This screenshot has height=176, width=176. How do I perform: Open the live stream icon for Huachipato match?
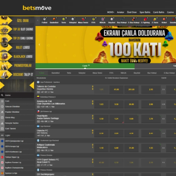[38, 121]
